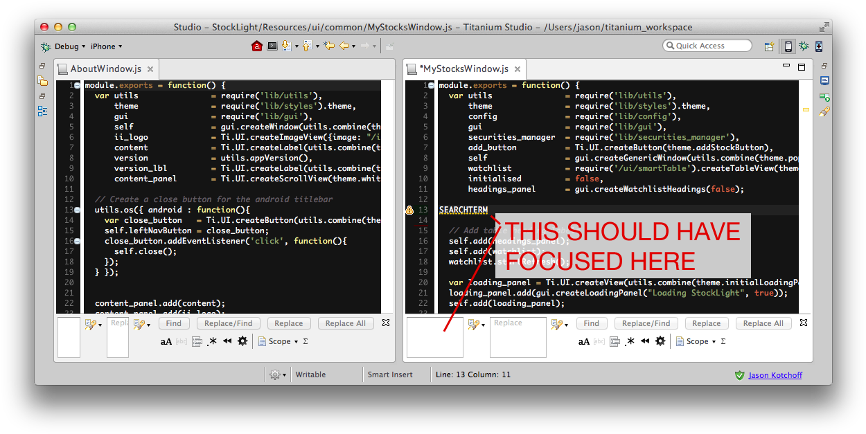Open the Jason Kotchoff account link
This screenshot has height=434, width=866.
pyautogui.click(x=775, y=375)
